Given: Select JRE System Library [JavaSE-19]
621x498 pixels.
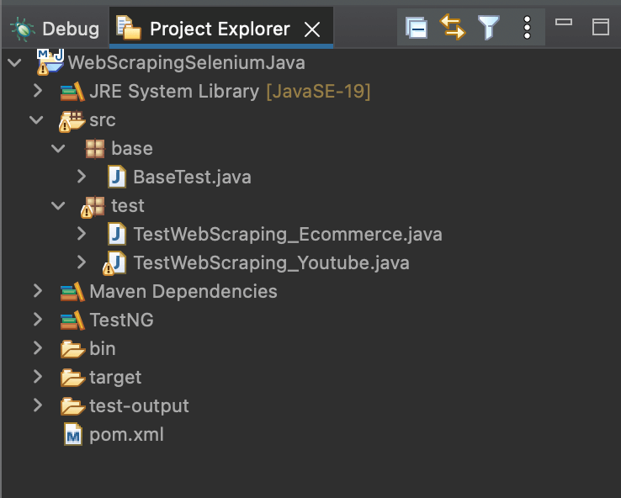Looking at the screenshot, I should (230, 92).
